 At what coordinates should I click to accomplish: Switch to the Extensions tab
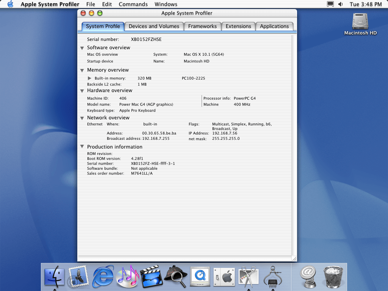(x=238, y=26)
